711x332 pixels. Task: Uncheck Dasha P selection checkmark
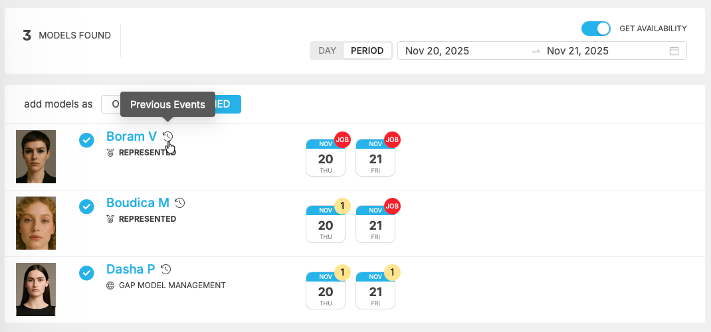pos(86,273)
